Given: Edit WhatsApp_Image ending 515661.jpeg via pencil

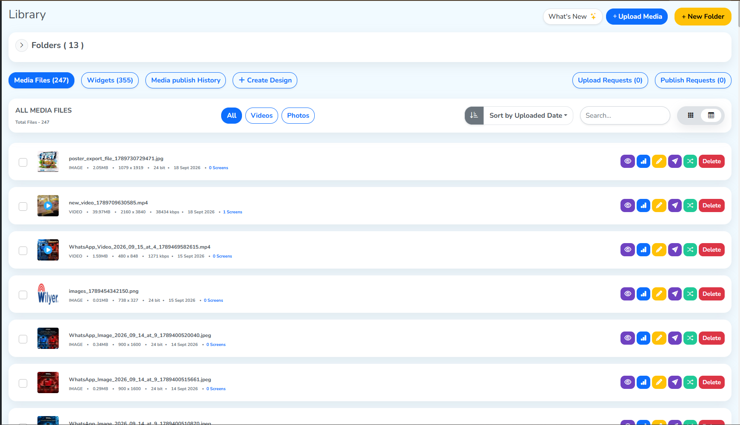Looking at the screenshot, I should click(659, 382).
